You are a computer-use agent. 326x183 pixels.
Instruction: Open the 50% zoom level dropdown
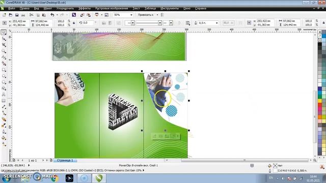pos(131,15)
